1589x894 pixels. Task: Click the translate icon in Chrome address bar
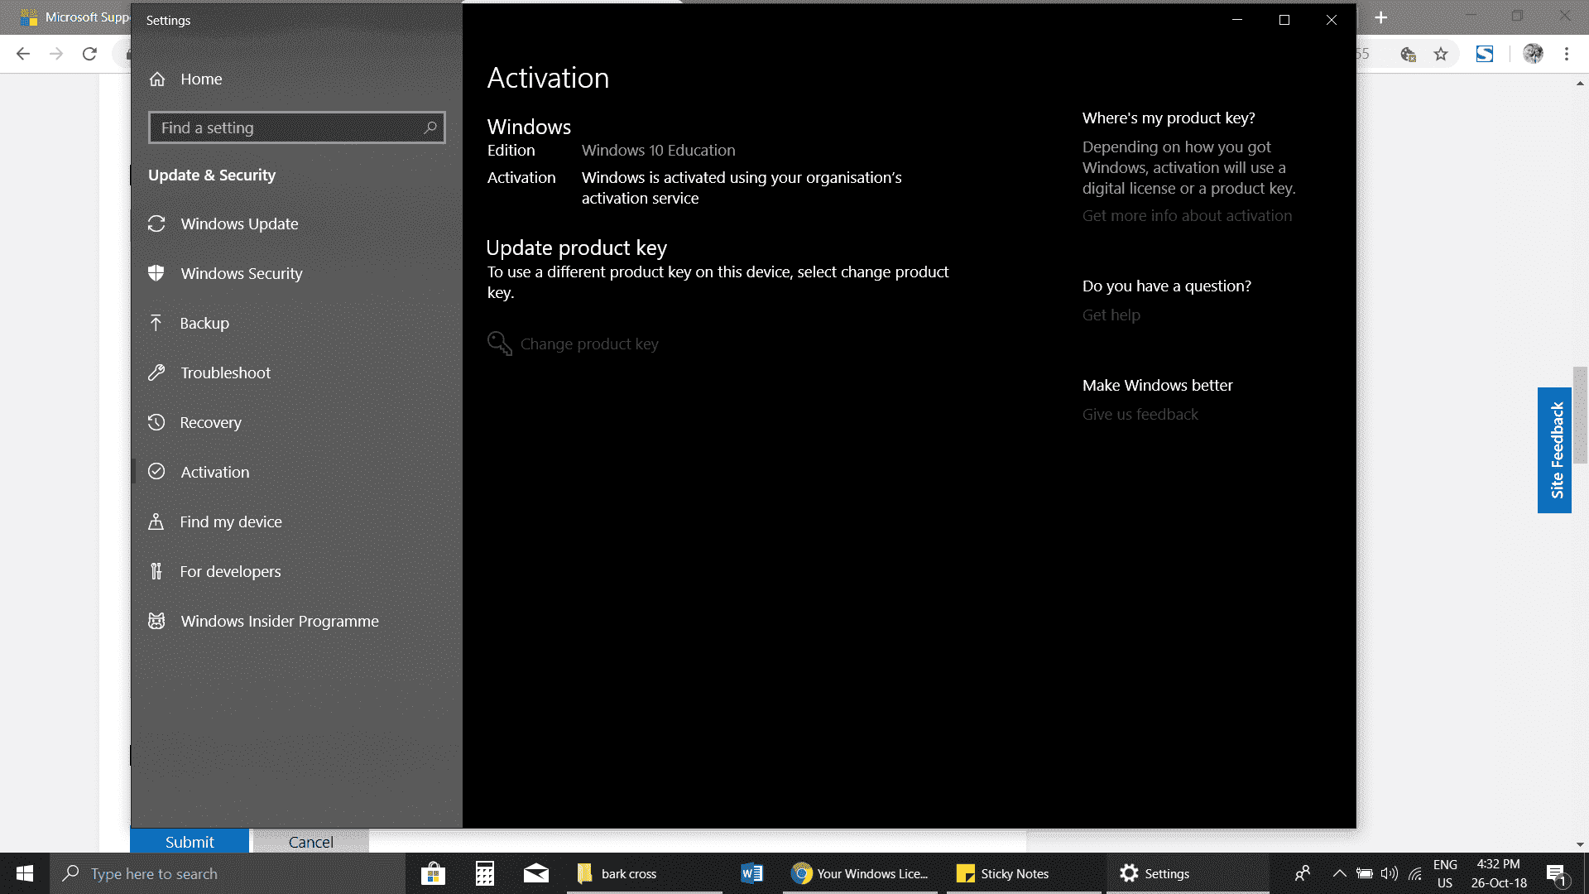1408,55
